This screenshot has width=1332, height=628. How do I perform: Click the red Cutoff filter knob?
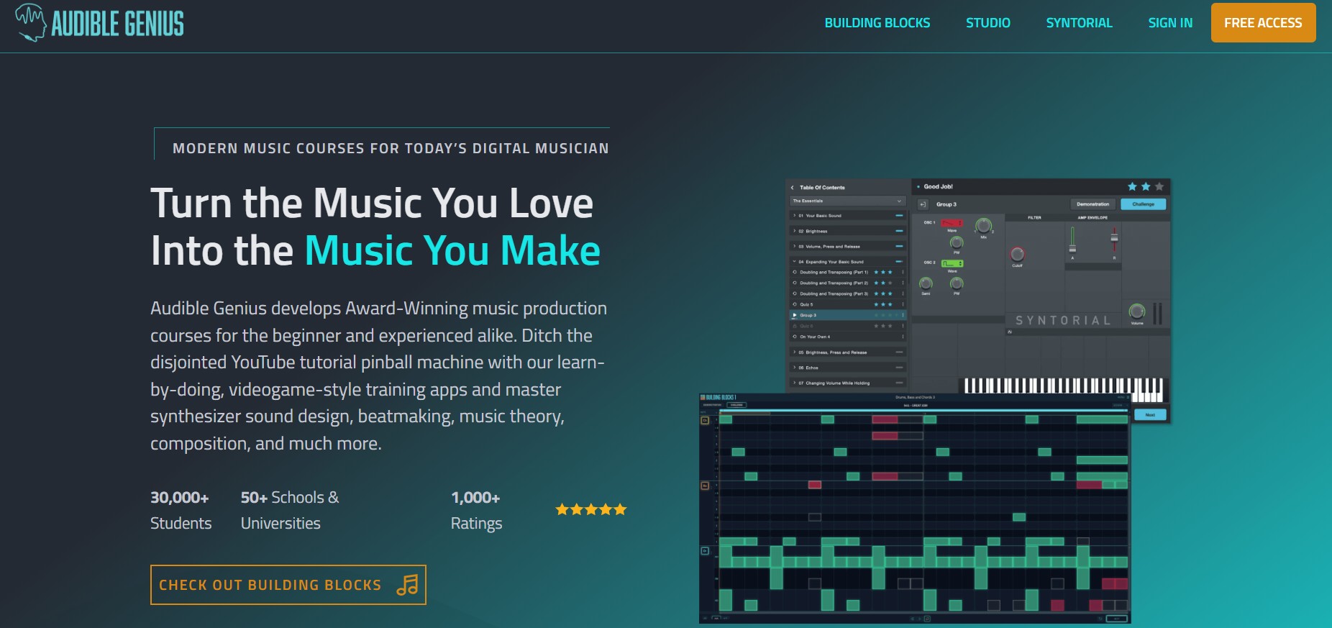(x=1017, y=254)
